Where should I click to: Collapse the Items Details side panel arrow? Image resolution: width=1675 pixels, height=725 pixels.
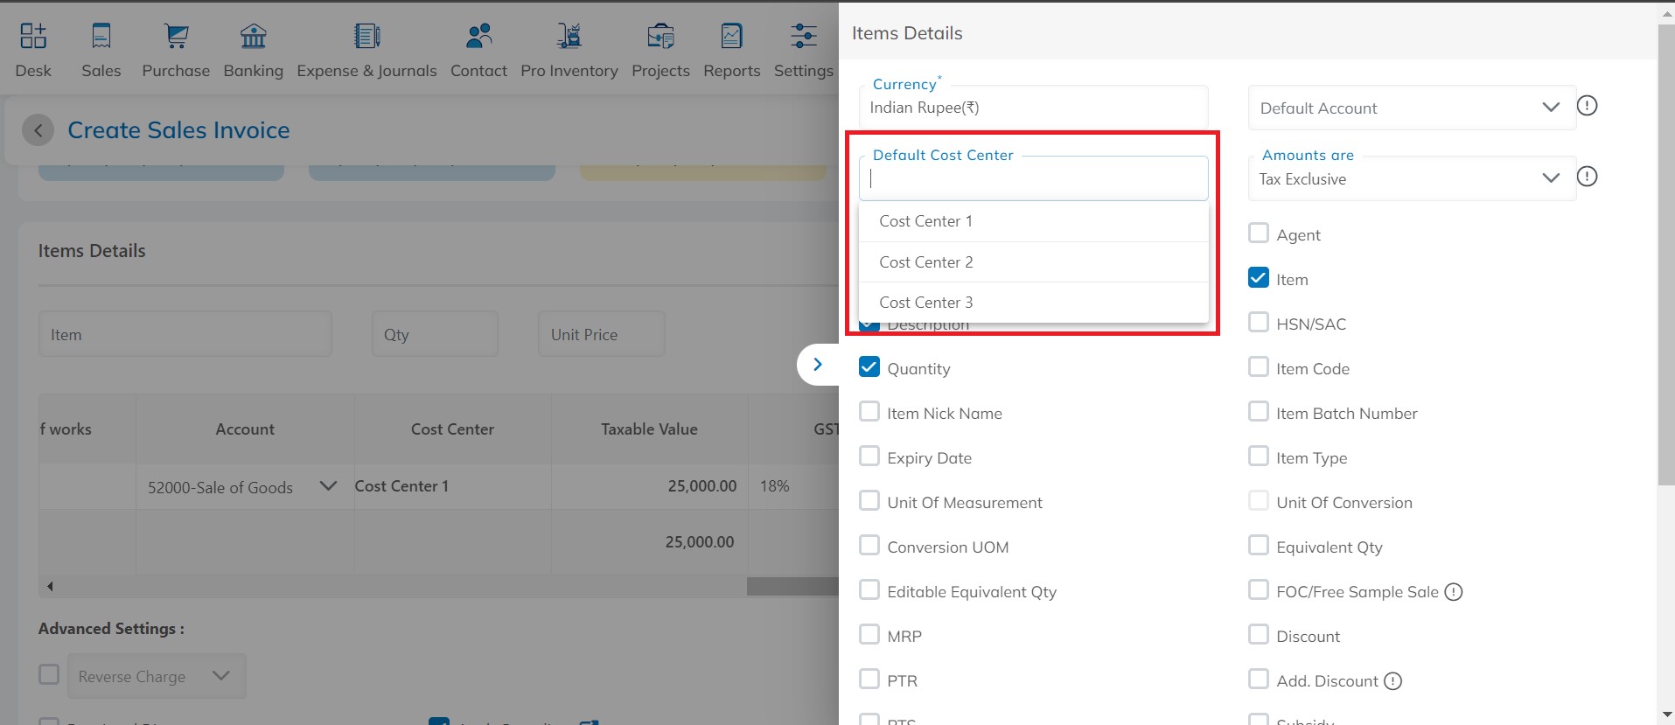coord(818,365)
